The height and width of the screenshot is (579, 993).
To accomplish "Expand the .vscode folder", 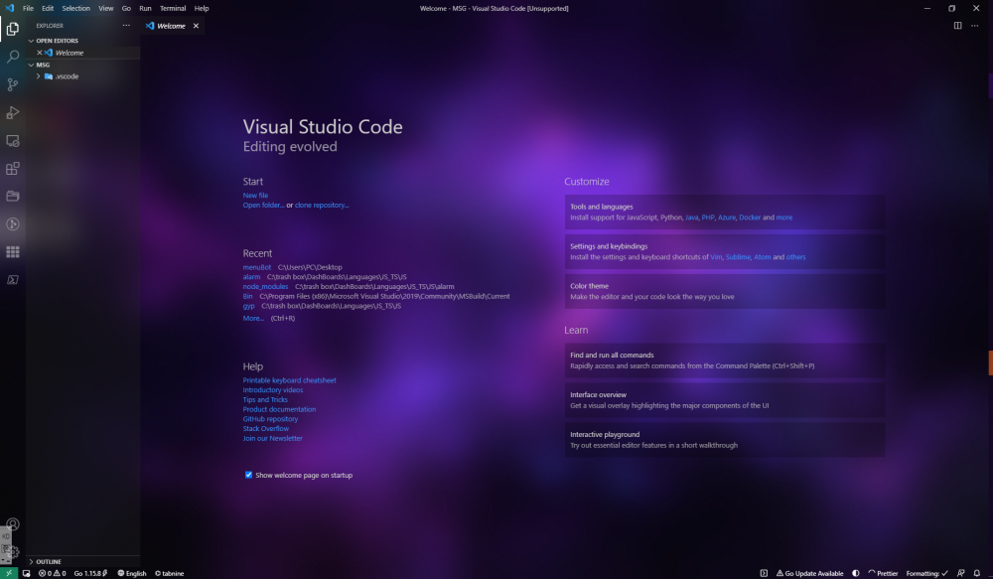I will coord(83,76).
